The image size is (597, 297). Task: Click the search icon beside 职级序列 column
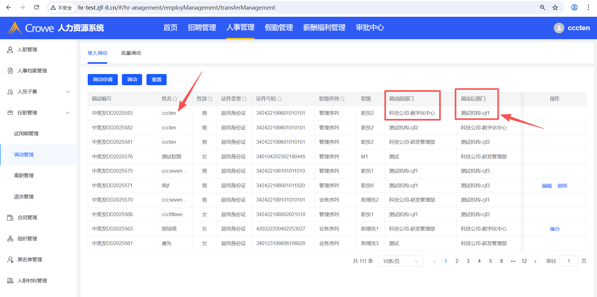coord(342,99)
